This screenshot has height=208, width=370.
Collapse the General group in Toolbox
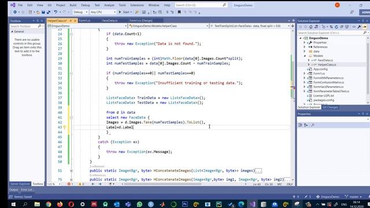pos(12,32)
